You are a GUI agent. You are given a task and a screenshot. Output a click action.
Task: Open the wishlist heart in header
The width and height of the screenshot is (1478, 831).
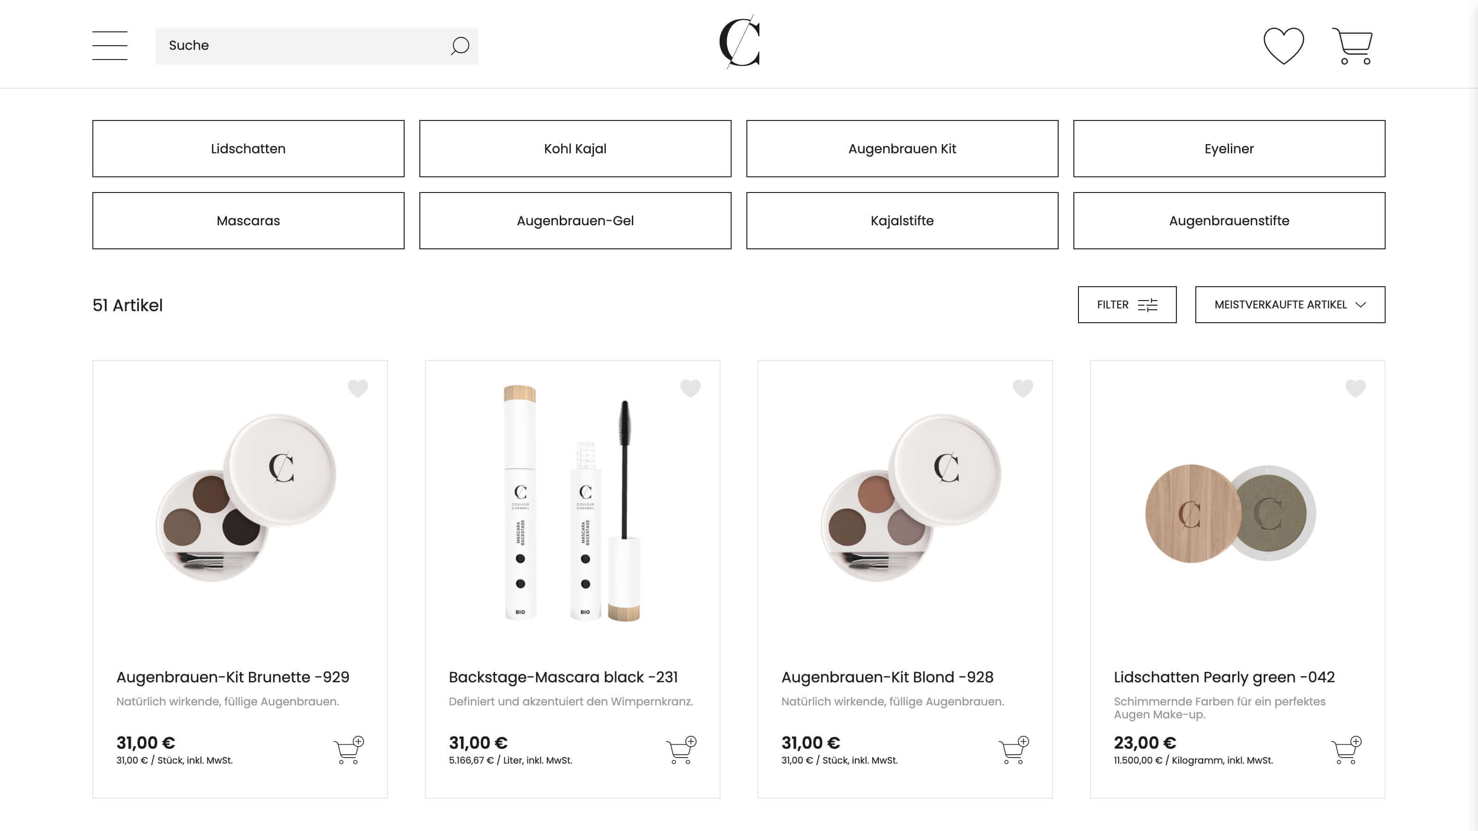click(1284, 45)
